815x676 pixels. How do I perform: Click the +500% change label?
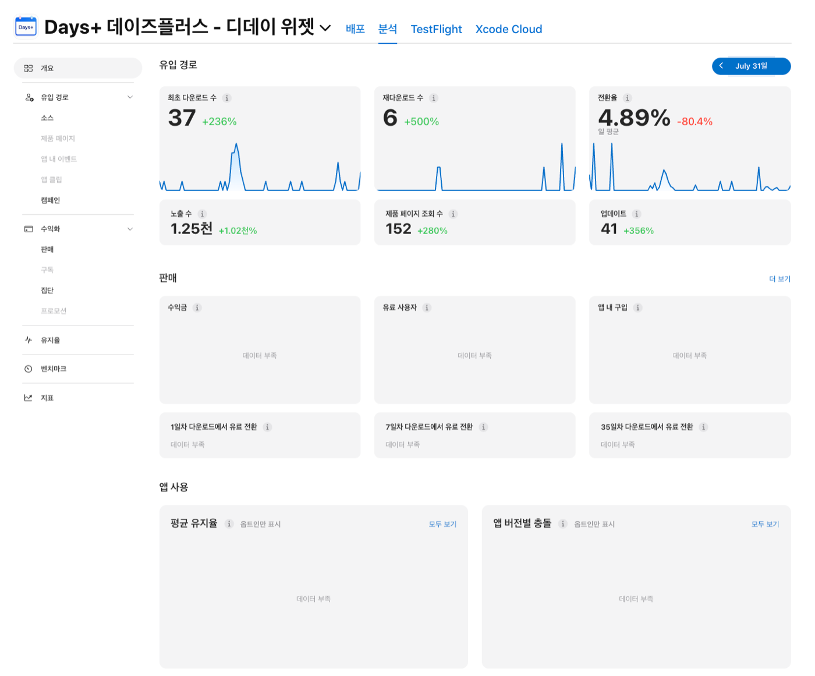click(421, 122)
